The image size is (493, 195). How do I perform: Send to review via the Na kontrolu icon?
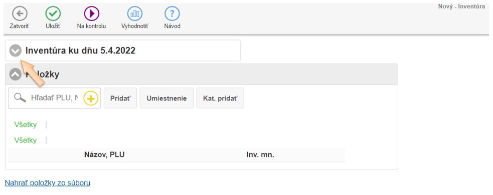pos(91,14)
